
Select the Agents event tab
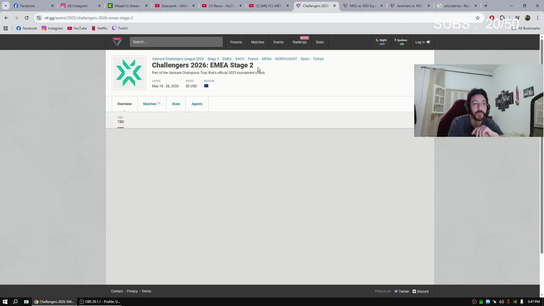point(197,104)
